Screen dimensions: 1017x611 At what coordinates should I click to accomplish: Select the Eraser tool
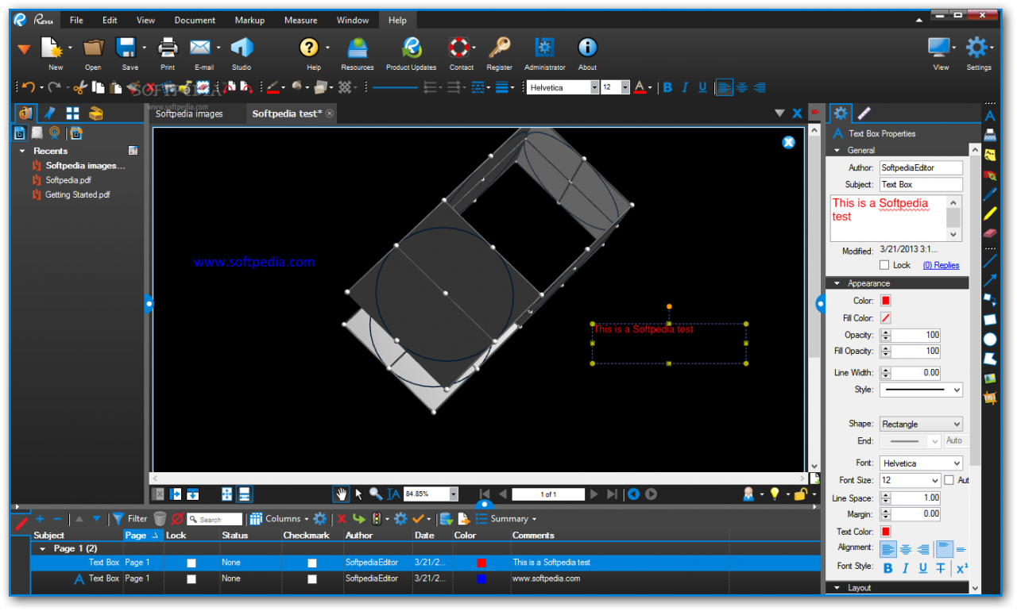click(x=990, y=232)
